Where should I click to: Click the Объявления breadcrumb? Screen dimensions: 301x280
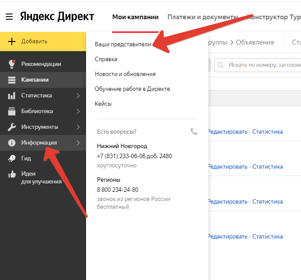click(255, 42)
